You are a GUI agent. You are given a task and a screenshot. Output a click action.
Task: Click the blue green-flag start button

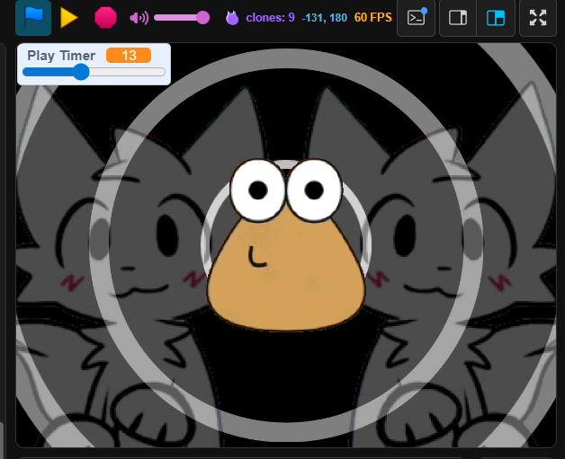(33, 17)
